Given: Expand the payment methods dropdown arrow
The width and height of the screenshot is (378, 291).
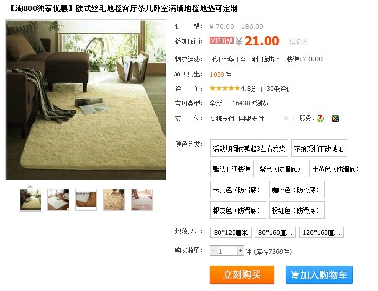Looking at the screenshot, I should pyautogui.click(x=286, y=118).
